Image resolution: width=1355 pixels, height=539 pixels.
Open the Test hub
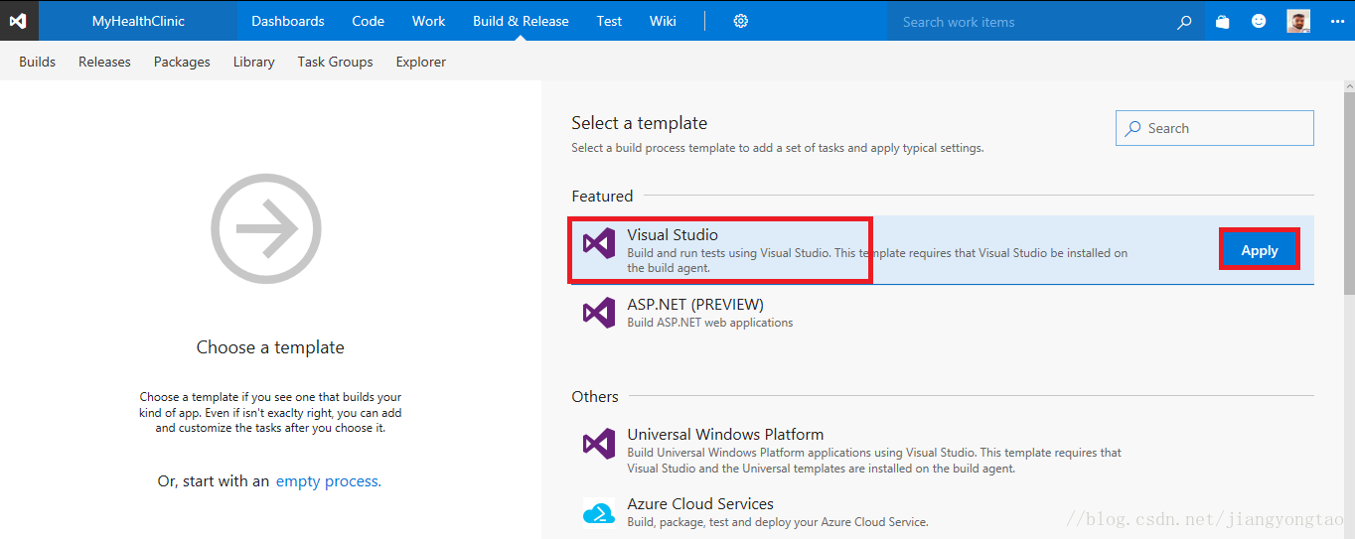pyautogui.click(x=610, y=21)
